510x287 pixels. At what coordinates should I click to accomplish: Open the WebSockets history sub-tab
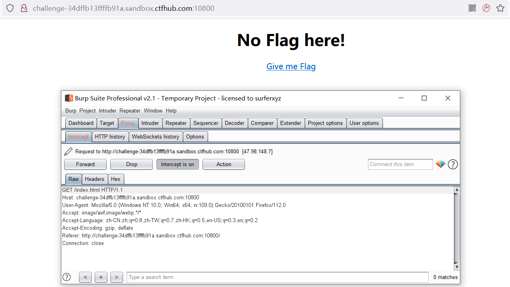tap(156, 136)
